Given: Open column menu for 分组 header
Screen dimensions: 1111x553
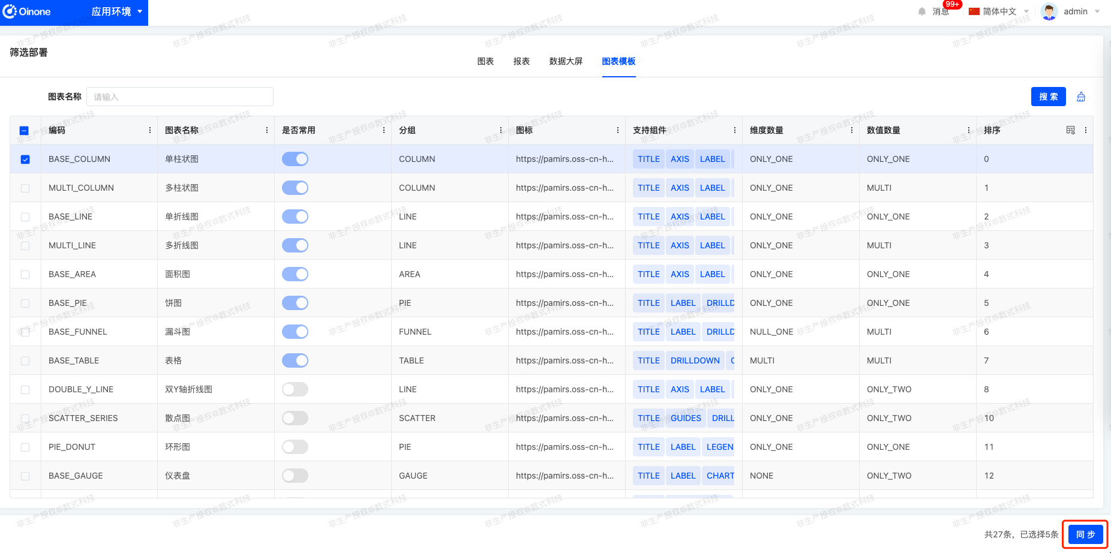Looking at the screenshot, I should point(501,130).
